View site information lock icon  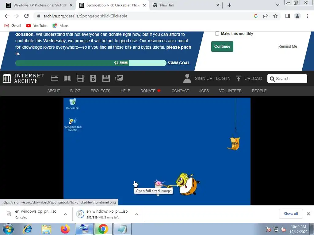click(x=39, y=16)
